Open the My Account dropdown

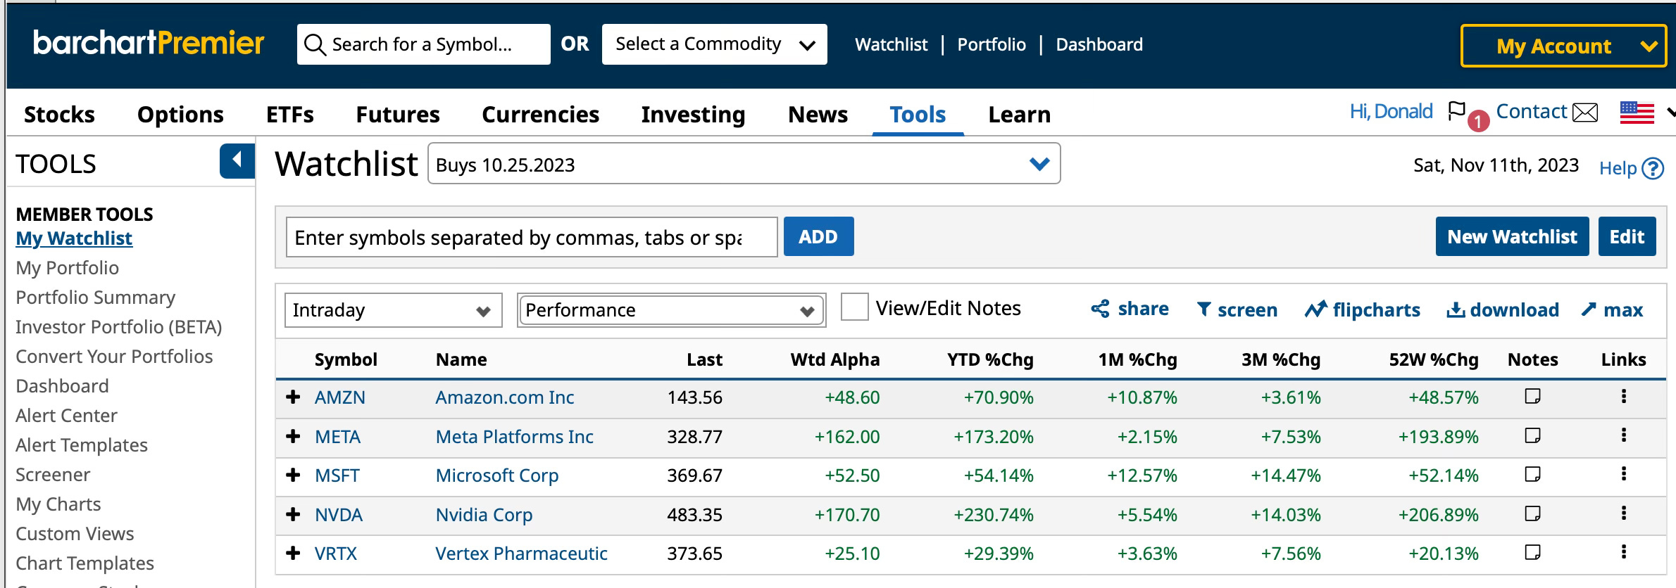(1563, 46)
